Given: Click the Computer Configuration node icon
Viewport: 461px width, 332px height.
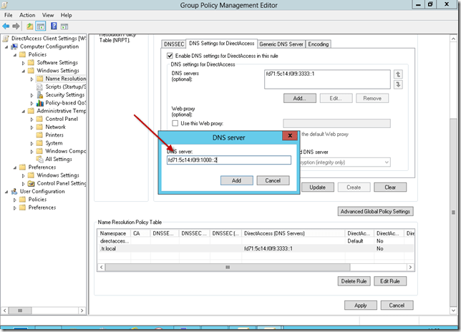Looking at the screenshot, I should [x=15, y=47].
